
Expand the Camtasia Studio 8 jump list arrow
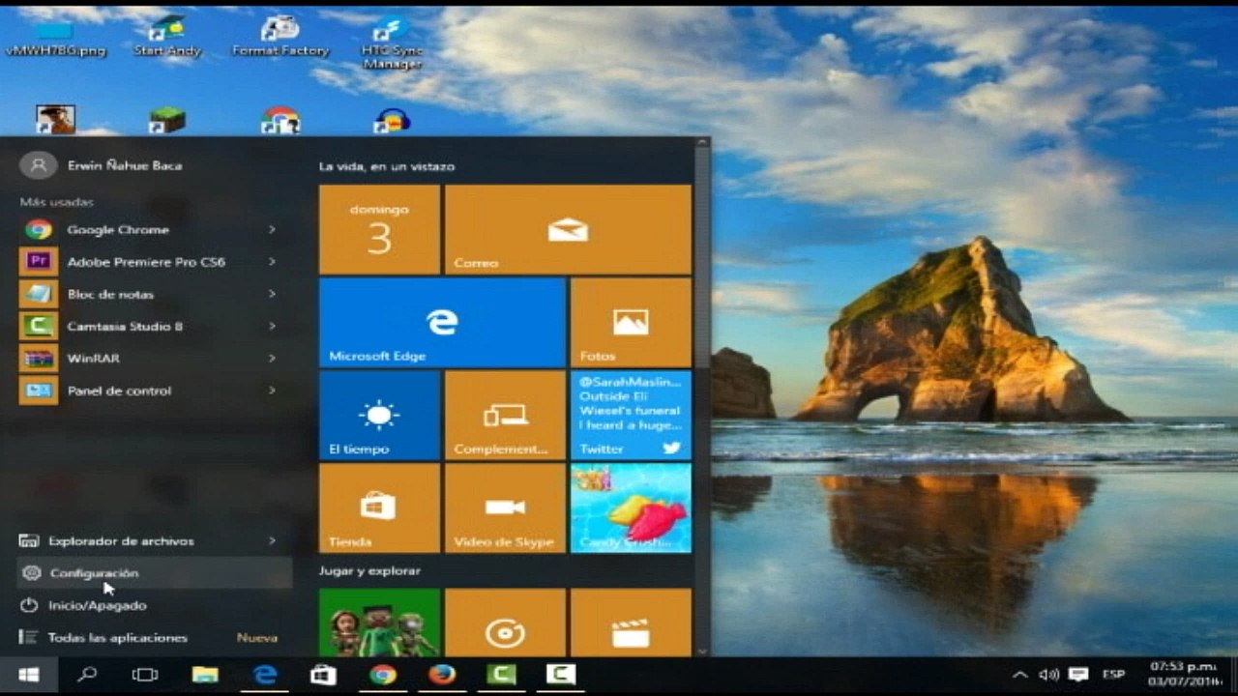tap(272, 327)
